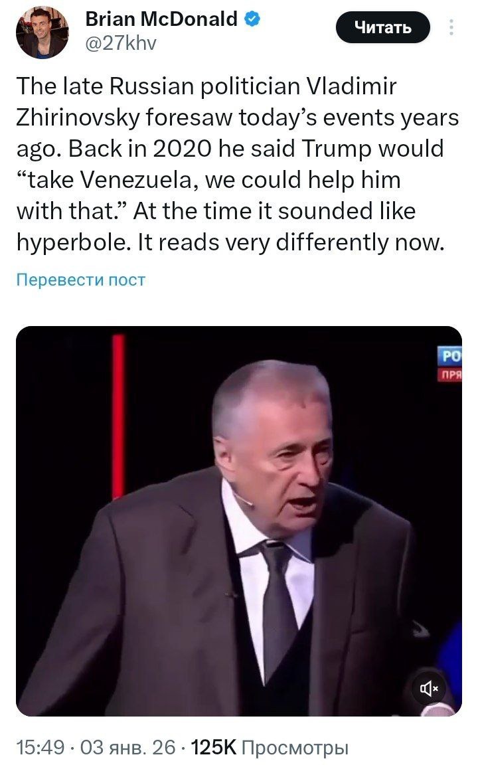Image resolution: width=478 pixels, height=769 pixels.
Task: Open Brian McDonald's profile avatar
Action: [x=42, y=33]
